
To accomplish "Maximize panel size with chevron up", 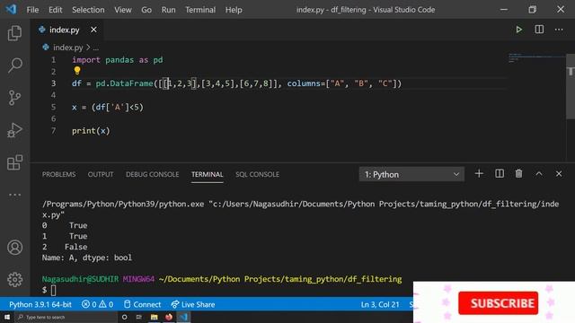I will [x=539, y=173].
